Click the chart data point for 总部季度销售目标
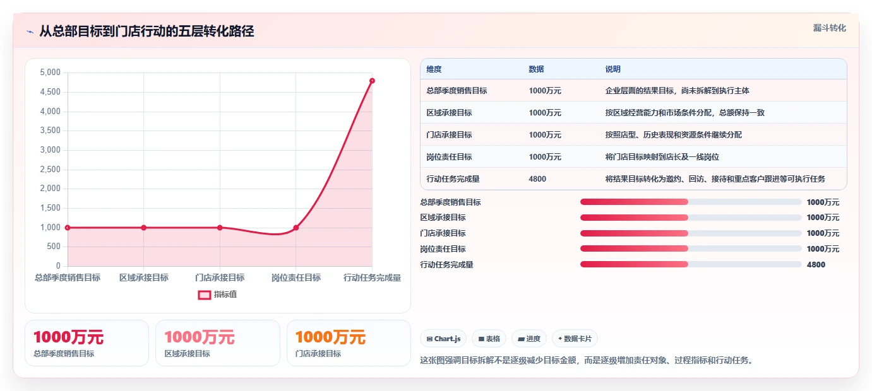The height and width of the screenshot is (391, 872). pos(68,228)
